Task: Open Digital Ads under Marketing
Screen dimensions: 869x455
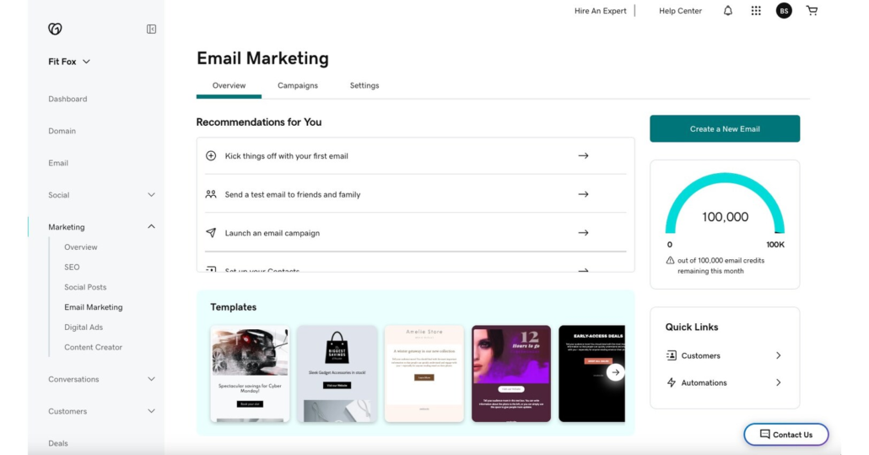Action: [84, 327]
